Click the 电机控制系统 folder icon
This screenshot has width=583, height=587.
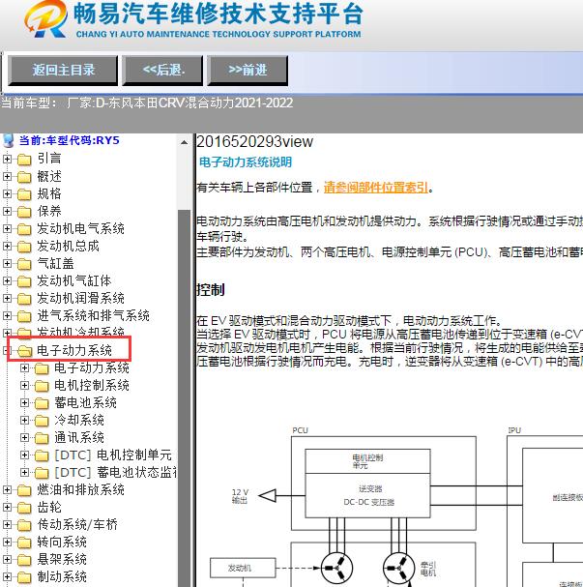42,386
